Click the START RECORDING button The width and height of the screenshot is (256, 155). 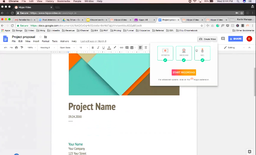184,72
